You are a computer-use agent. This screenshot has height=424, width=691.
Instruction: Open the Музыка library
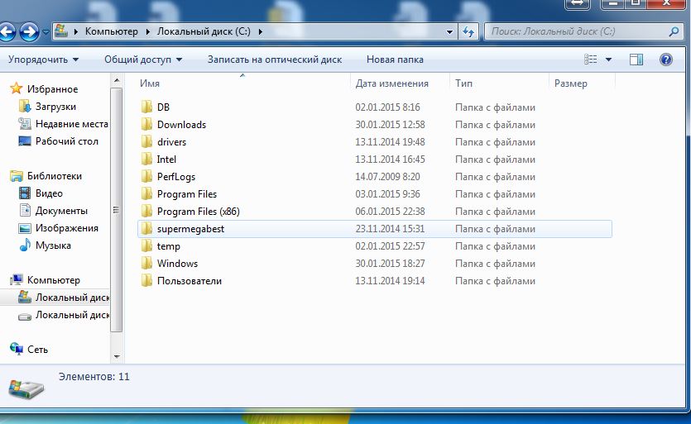pos(53,245)
